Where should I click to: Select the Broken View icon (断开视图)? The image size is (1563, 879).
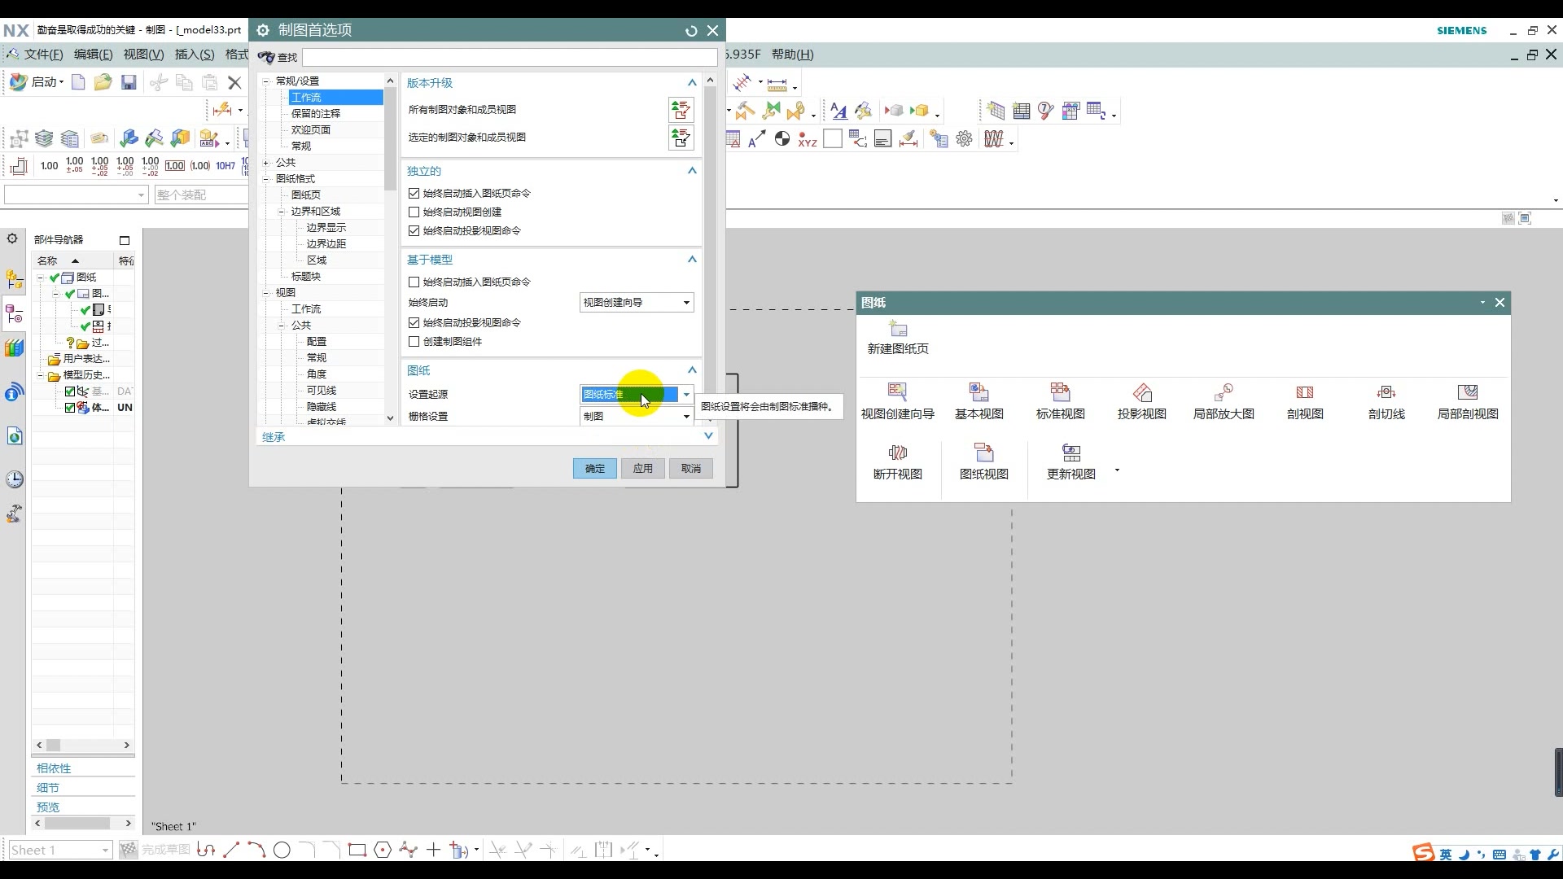897,453
